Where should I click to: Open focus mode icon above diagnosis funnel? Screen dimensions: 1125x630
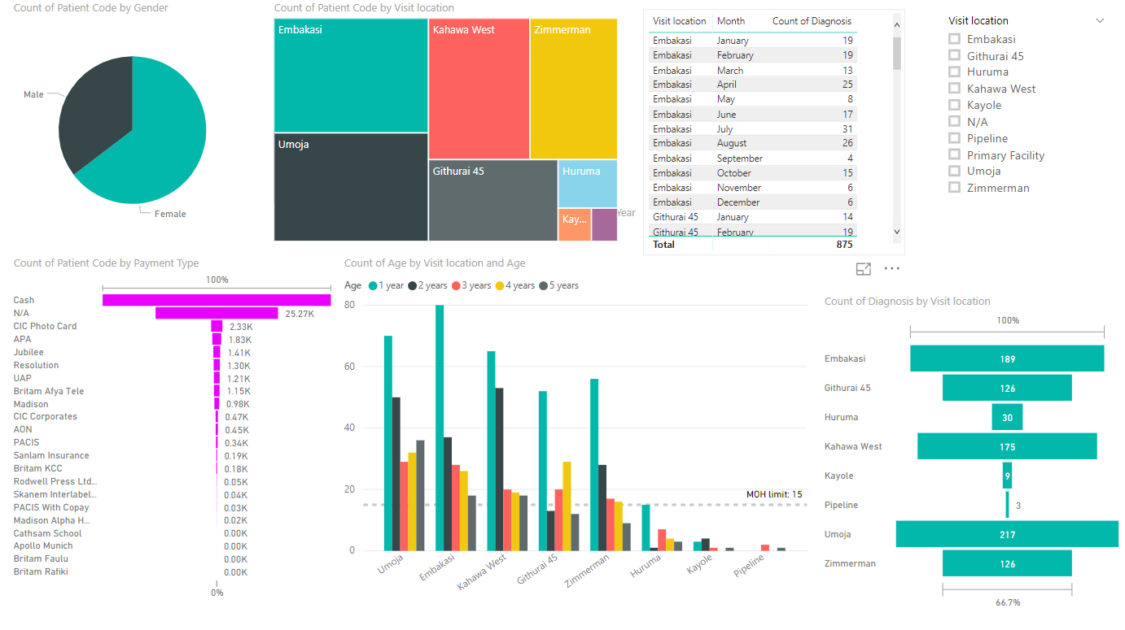[x=864, y=269]
